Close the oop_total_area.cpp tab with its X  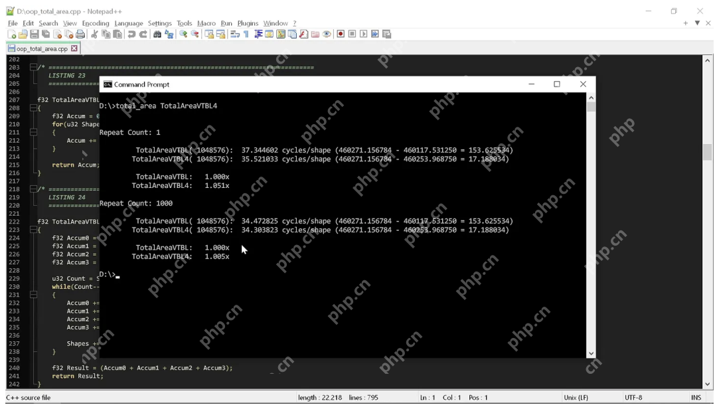click(x=74, y=48)
